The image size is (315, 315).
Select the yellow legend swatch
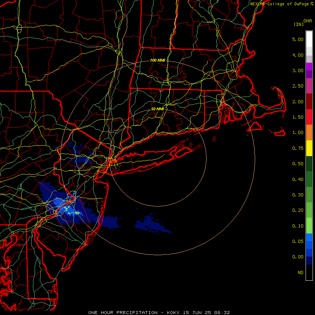click(x=309, y=148)
